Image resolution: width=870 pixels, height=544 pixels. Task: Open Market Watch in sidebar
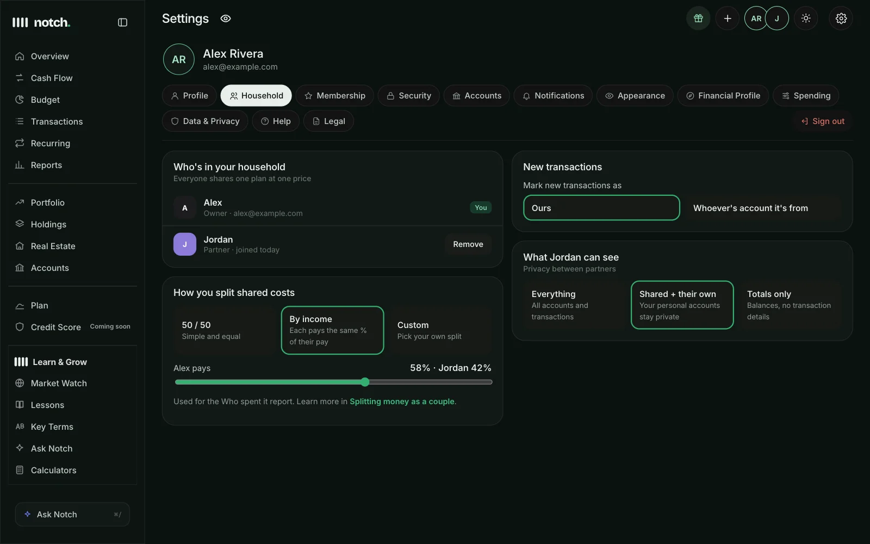tap(73, 383)
